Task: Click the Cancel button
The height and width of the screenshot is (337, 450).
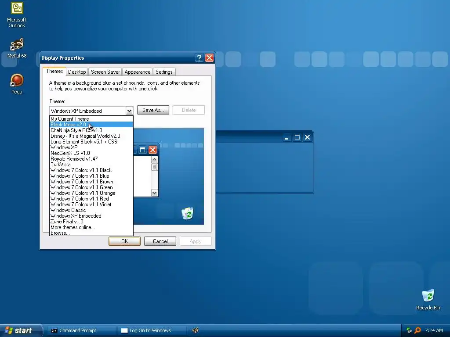Action: pyautogui.click(x=160, y=241)
